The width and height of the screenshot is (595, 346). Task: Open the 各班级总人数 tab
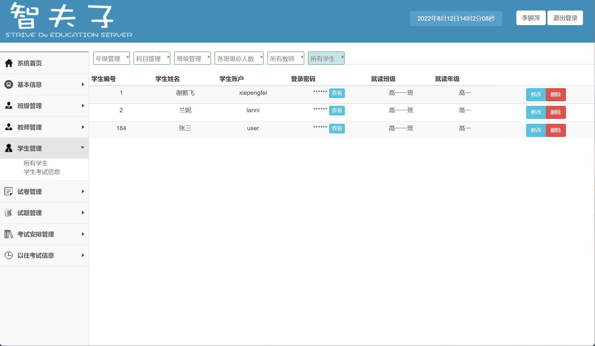(x=235, y=58)
